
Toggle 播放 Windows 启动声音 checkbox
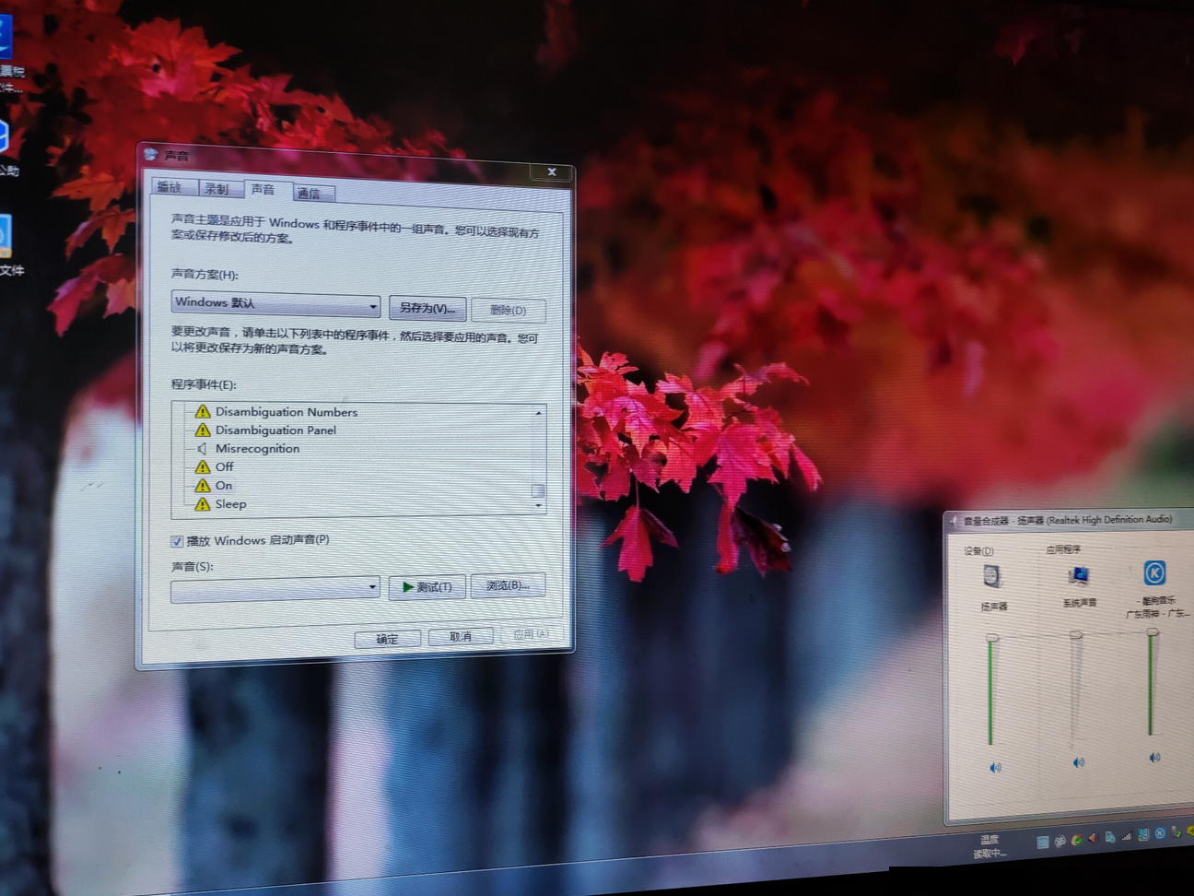click(x=177, y=541)
